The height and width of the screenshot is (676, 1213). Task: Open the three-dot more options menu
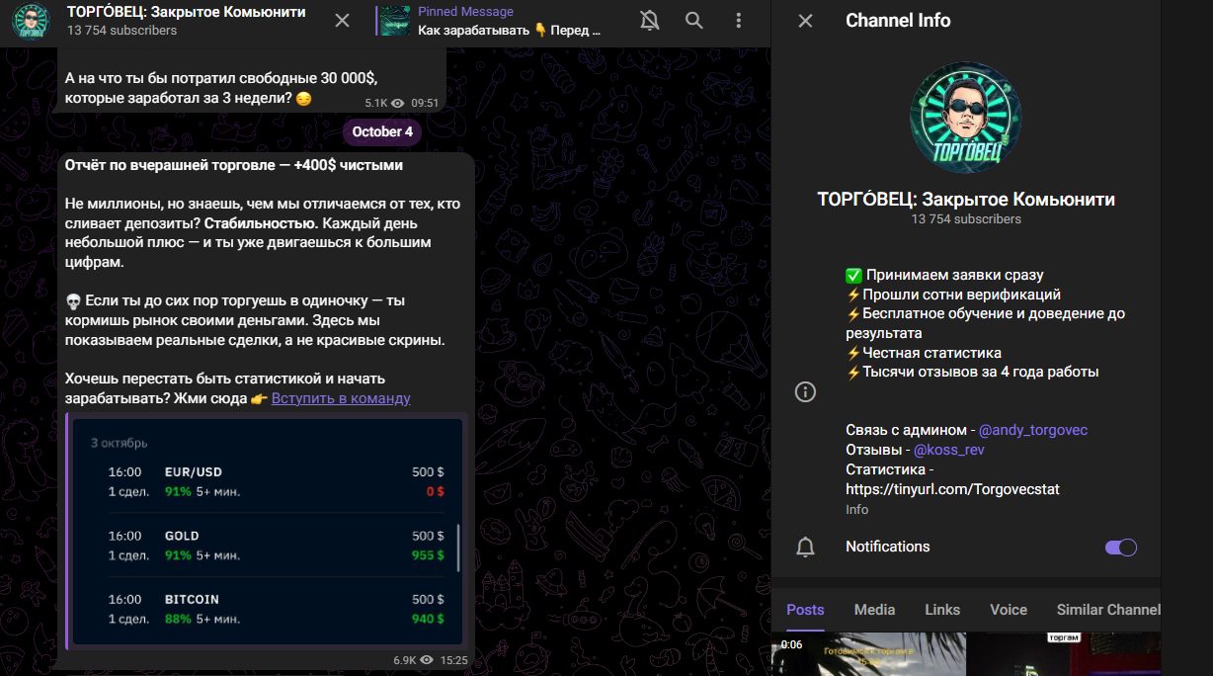pyautogui.click(x=739, y=21)
